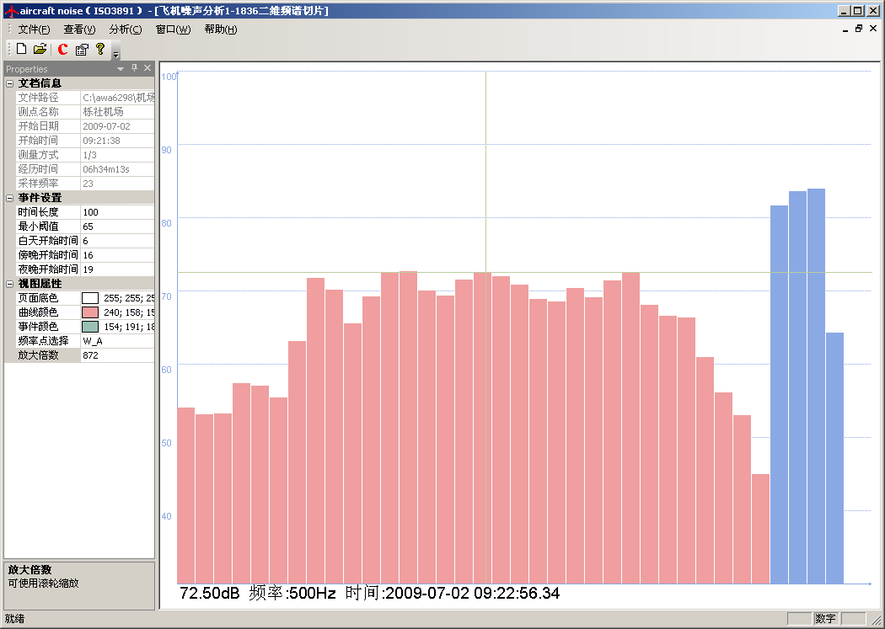885x629 pixels.
Task: Open the 分析(C) menu
Action: 125,29
